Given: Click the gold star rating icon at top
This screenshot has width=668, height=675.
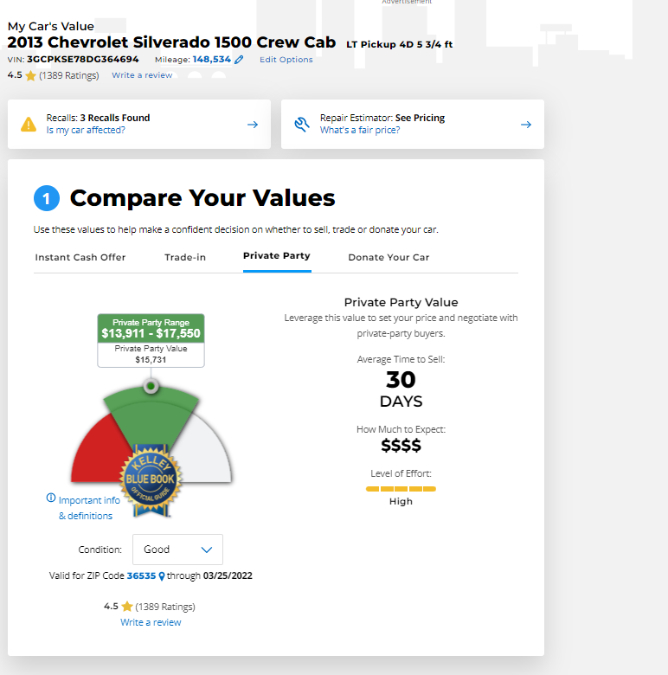Looking at the screenshot, I should tap(31, 76).
